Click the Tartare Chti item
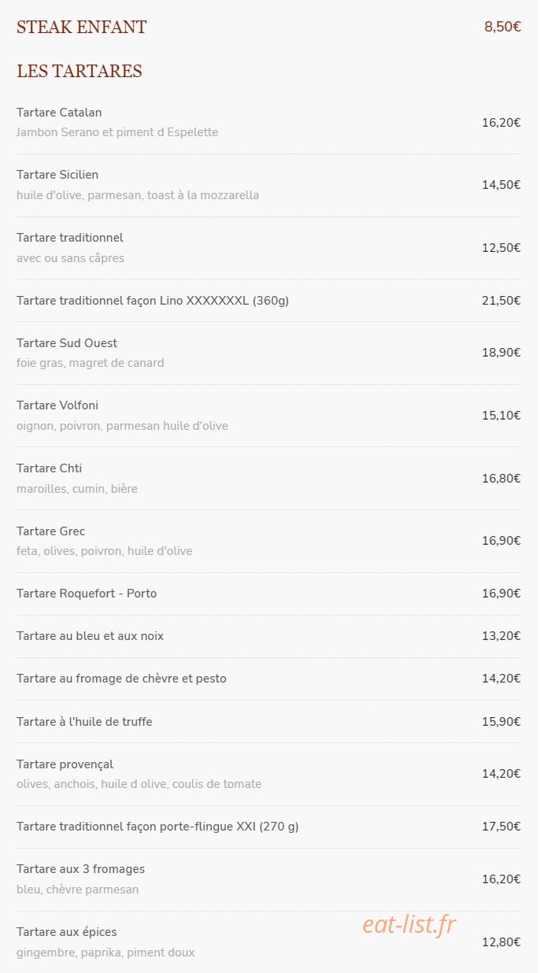The width and height of the screenshot is (540, 973). pos(268,479)
